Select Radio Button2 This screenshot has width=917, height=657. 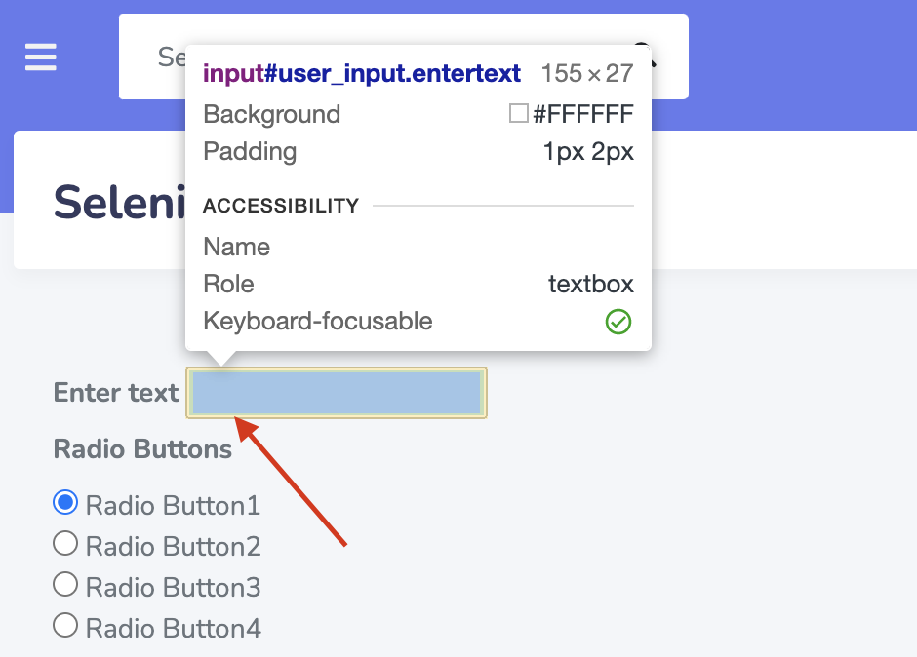pos(65,544)
